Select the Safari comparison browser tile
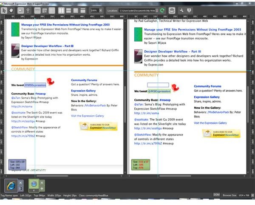 click(x=34, y=184)
